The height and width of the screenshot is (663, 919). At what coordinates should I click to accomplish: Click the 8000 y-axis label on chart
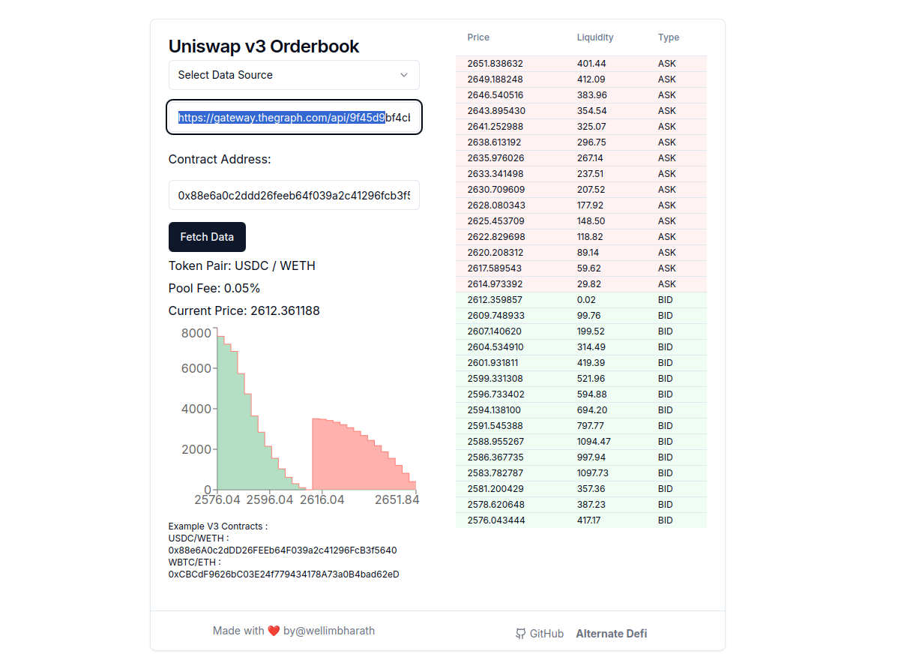click(196, 333)
